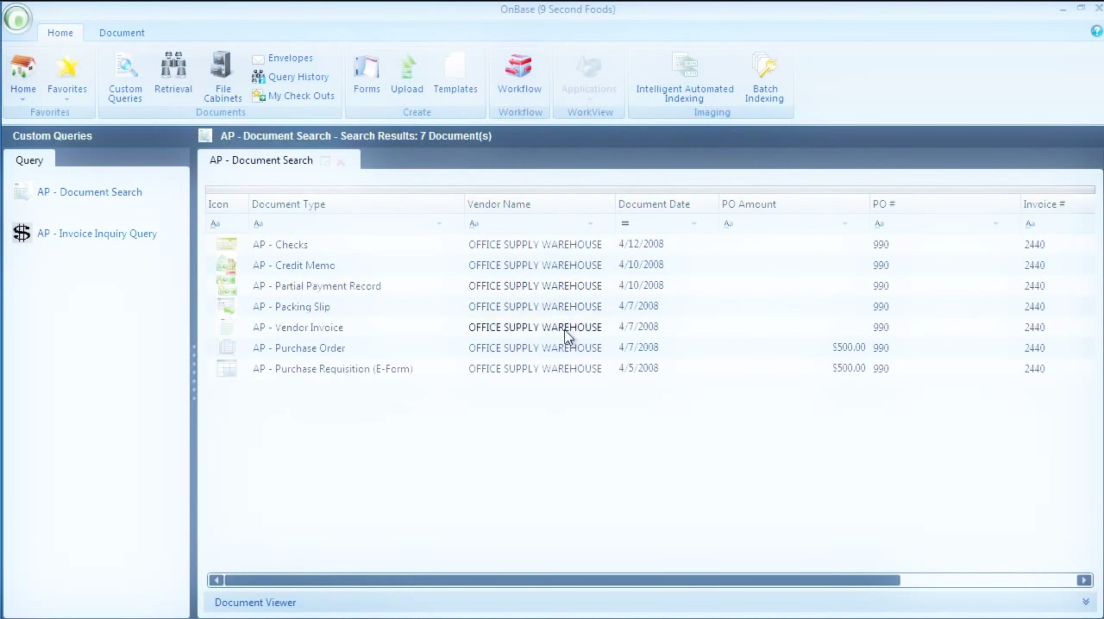
Task: Open Forms in Create group
Action: click(367, 73)
